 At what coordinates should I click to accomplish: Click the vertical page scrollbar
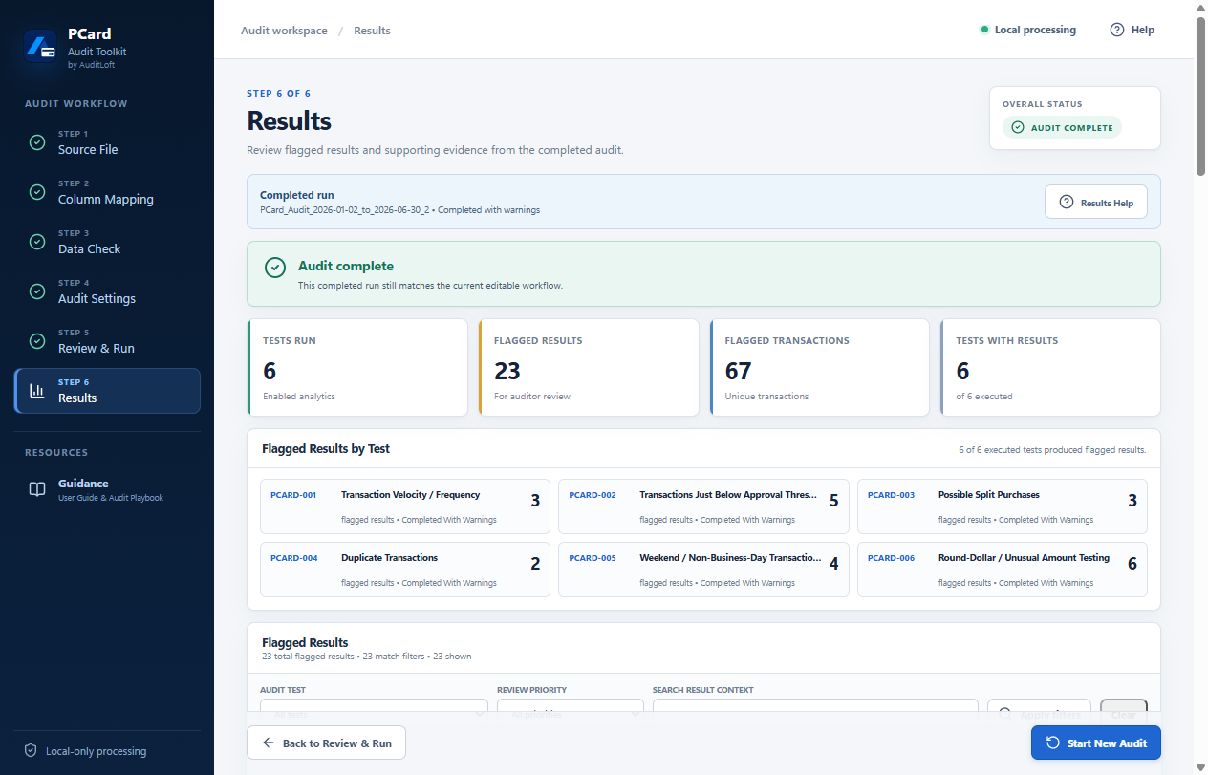point(1201,96)
